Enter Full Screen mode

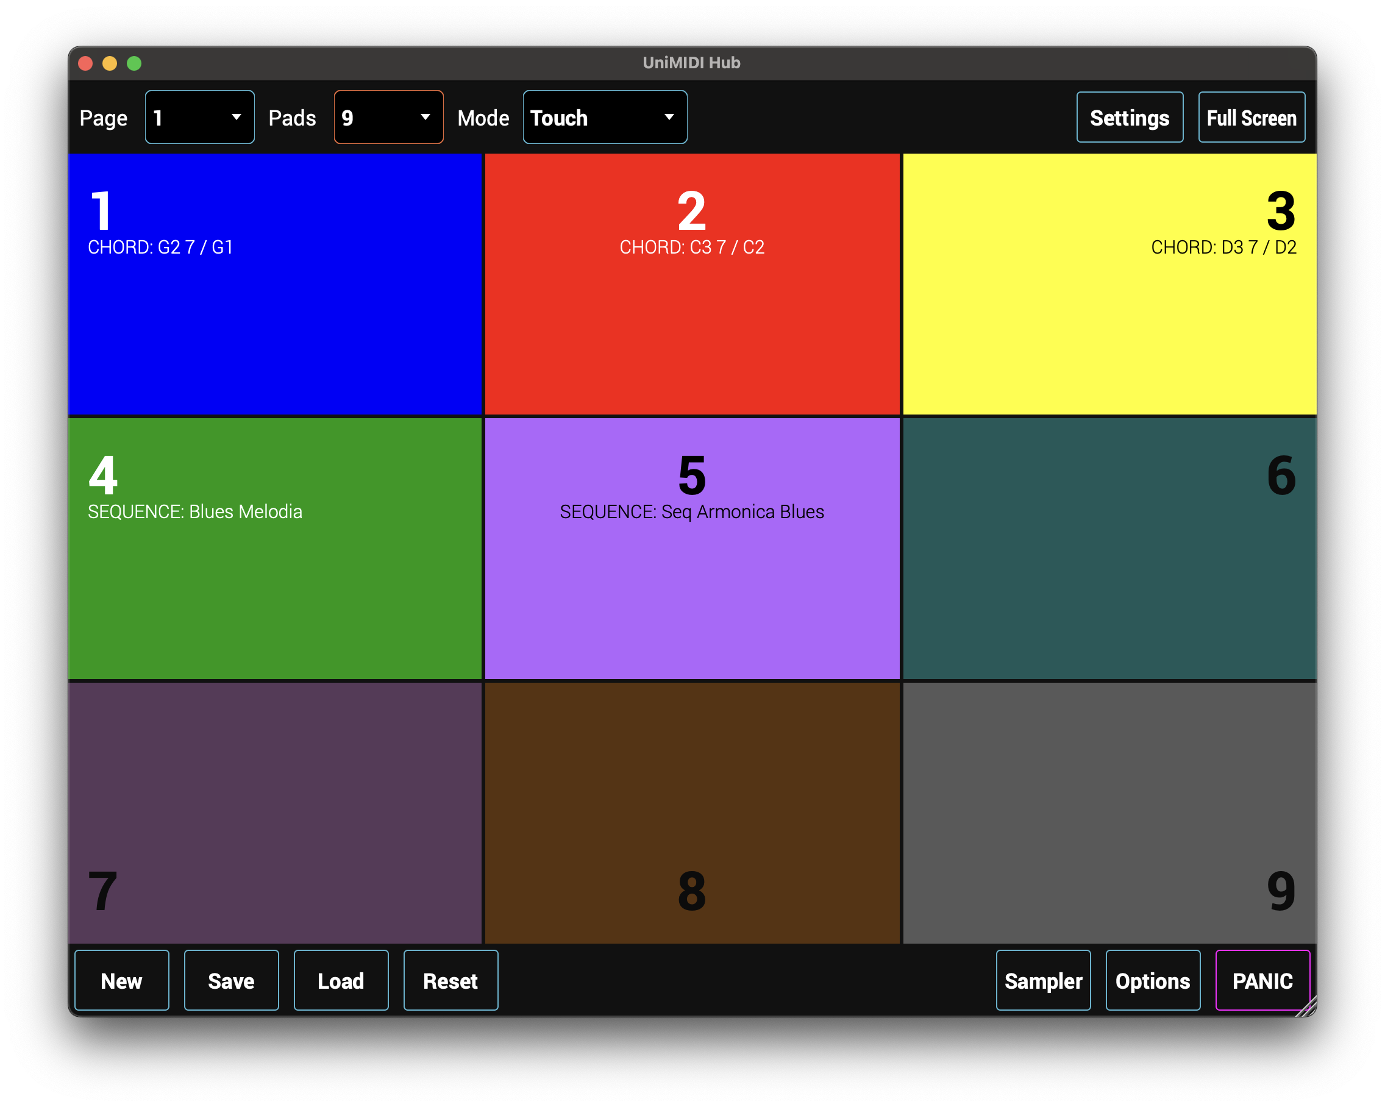point(1251,117)
